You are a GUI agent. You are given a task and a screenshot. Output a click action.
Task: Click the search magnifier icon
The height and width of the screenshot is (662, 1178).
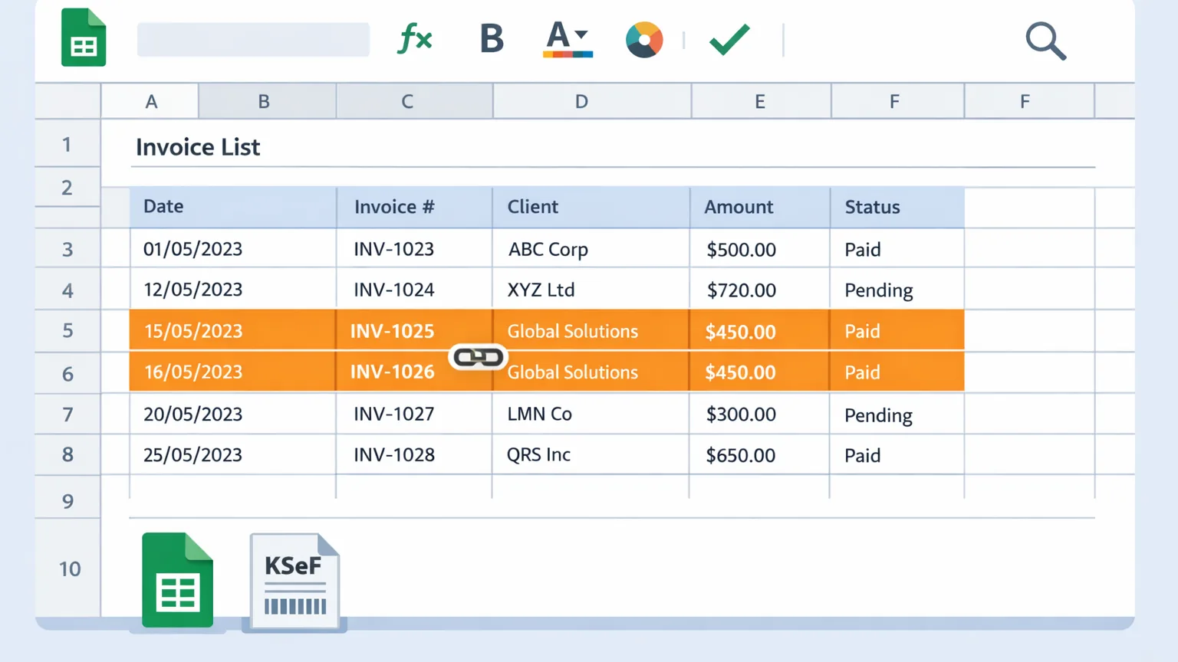pos(1046,41)
